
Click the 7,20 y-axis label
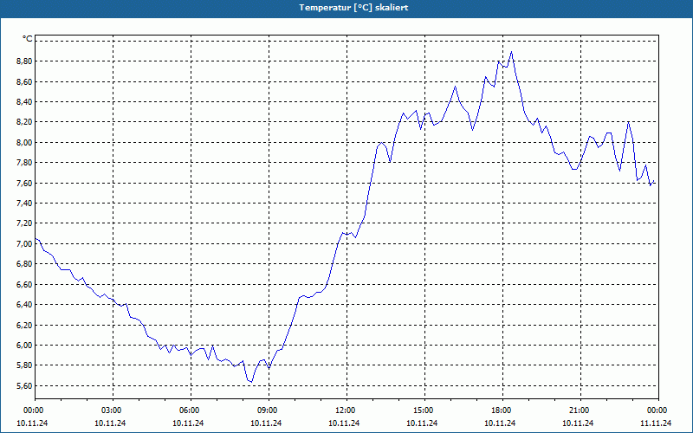click(x=24, y=223)
